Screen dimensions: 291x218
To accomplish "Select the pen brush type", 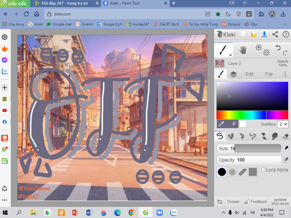I will (x=220, y=136).
